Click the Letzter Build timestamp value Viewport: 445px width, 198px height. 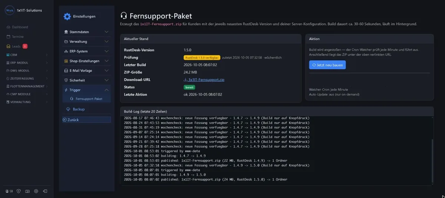[203, 65]
